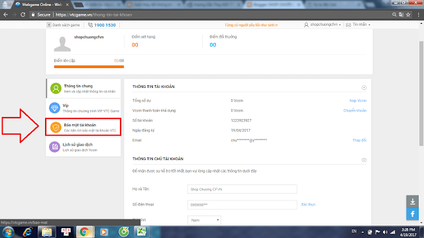Open the gender dropdown showing Nam
Screen dimensions: 424x238
pyautogui.click(x=204, y=220)
